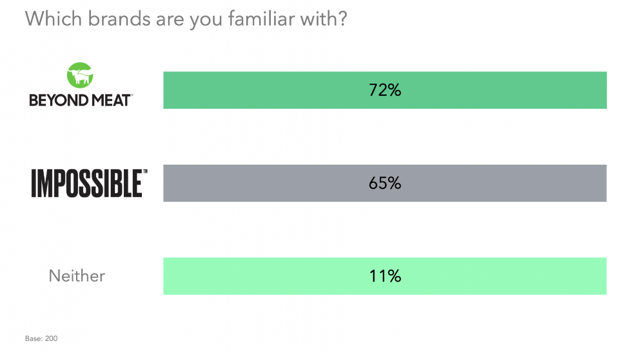Click the registered mark after BEYOND MEAT

(x=132, y=96)
